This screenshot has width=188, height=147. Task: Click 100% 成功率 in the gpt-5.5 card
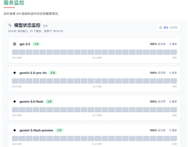tap(158, 44)
